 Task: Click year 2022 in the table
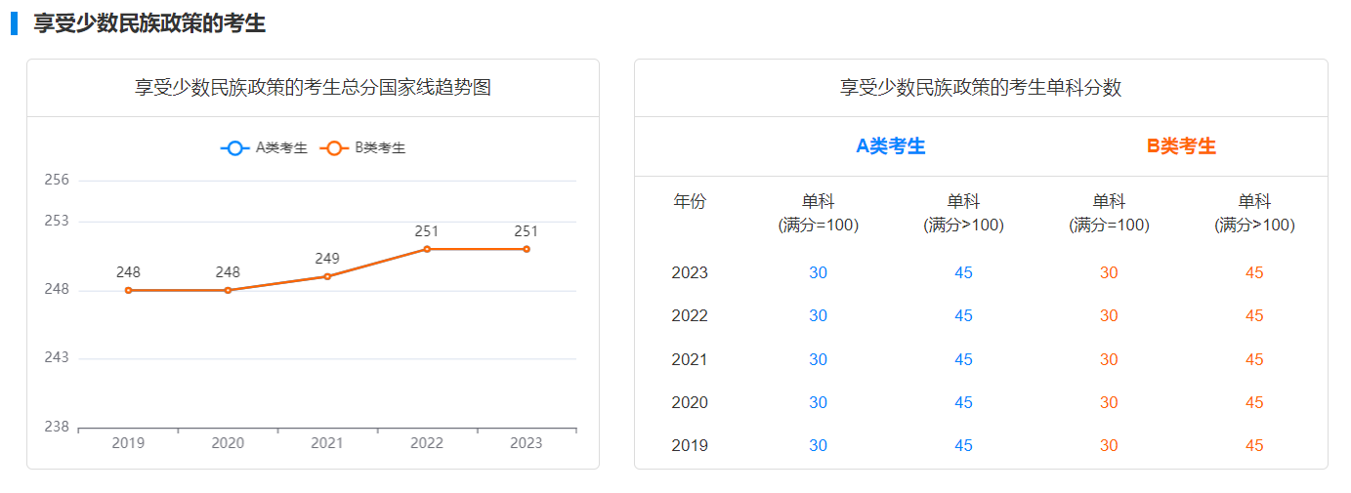(690, 316)
